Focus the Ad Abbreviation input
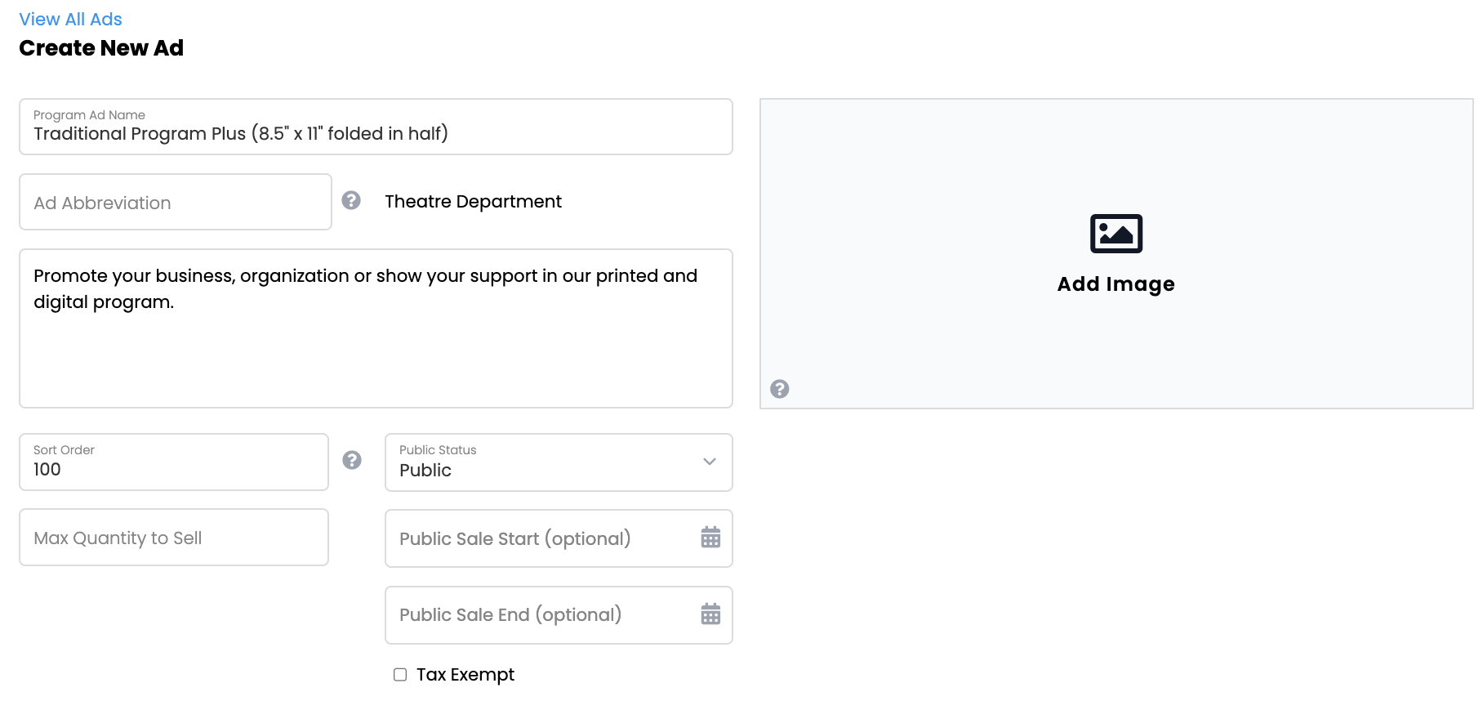Image resolution: width=1483 pixels, height=701 pixels. pyautogui.click(x=175, y=203)
